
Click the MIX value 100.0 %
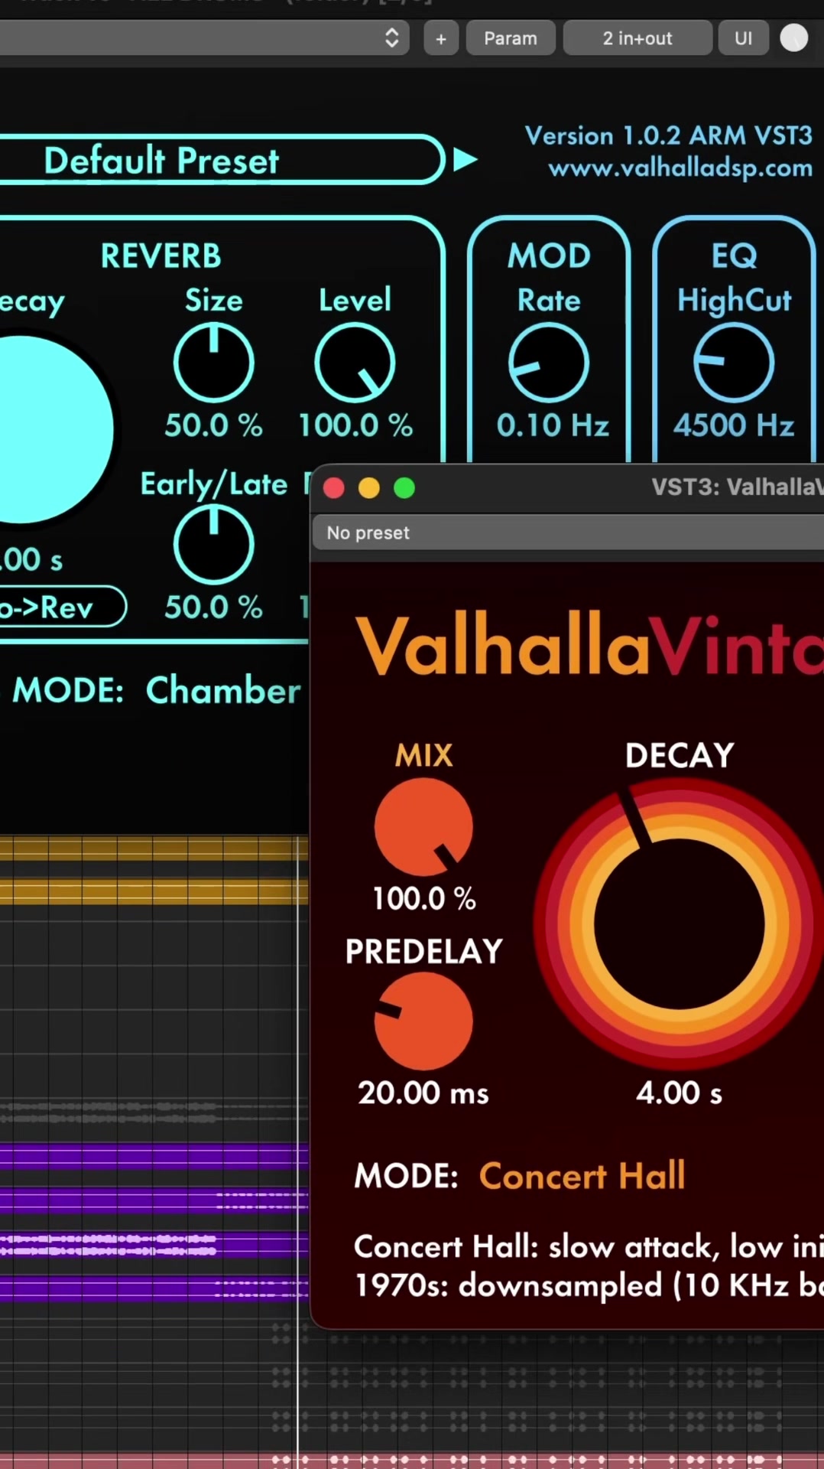[424, 899]
